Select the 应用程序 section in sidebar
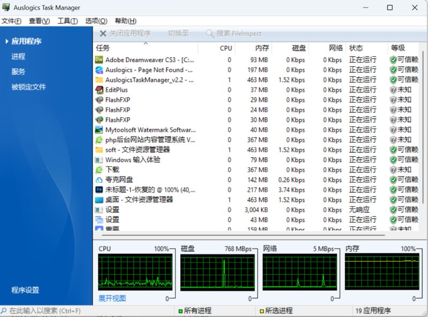The image size is (428, 317). [x=26, y=41]
